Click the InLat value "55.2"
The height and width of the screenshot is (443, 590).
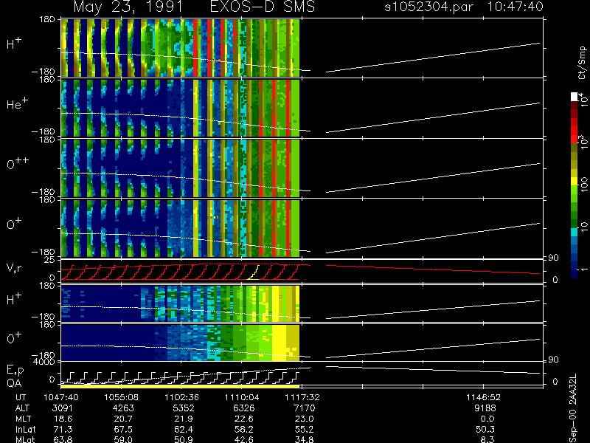[303, 429]
